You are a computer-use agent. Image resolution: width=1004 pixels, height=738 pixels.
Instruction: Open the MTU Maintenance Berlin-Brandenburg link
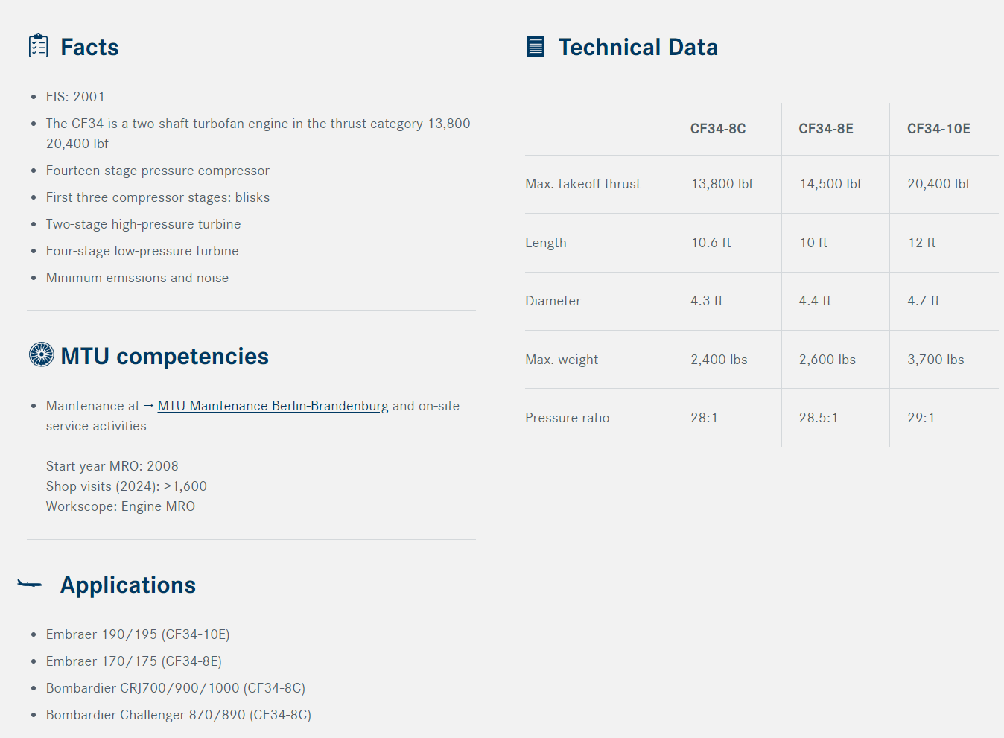click(x=273, y=406)
